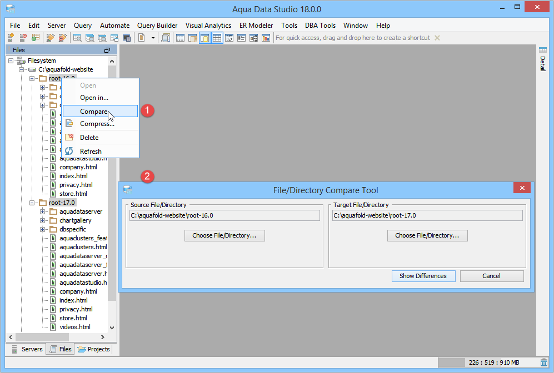Expand the dbspecific folder under root-17.0
Screen dimensions: 554x373
(x=42, y=229)
